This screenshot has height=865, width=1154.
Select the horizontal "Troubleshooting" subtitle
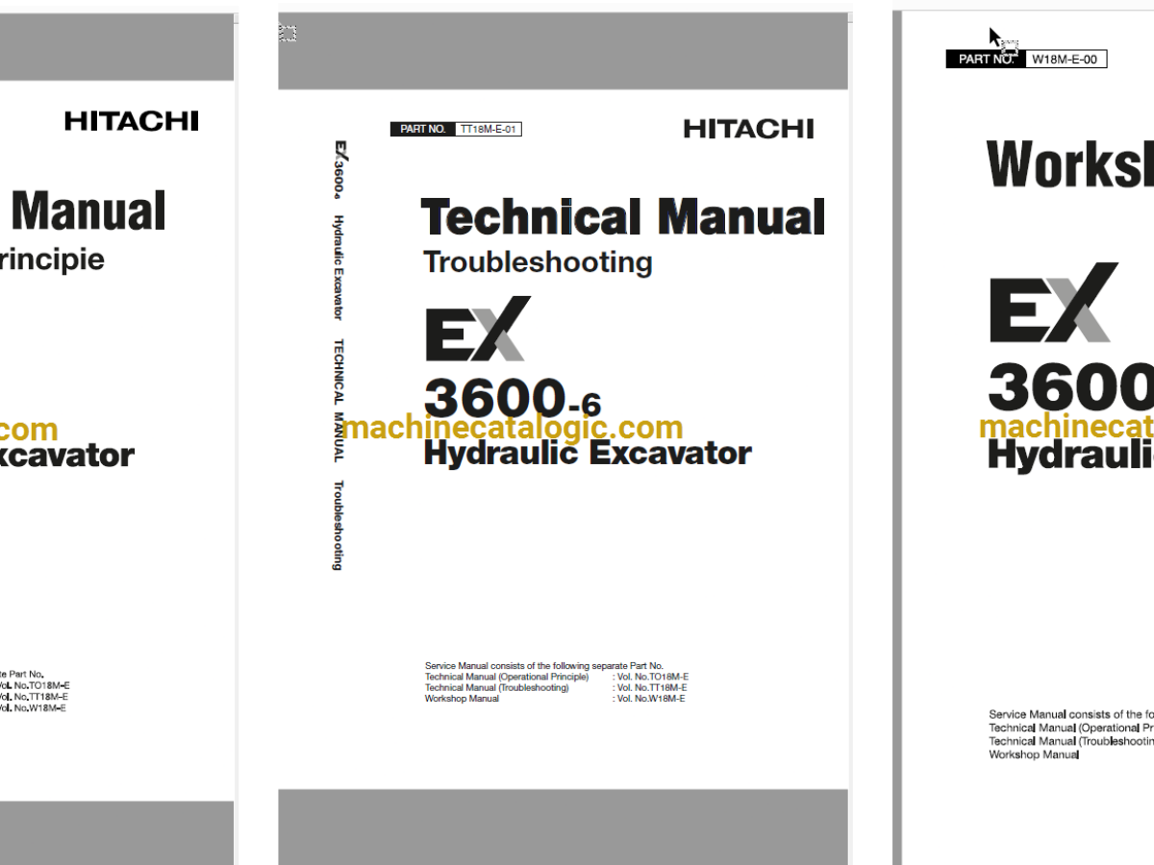pyautogui.click(x=539, y=262)
